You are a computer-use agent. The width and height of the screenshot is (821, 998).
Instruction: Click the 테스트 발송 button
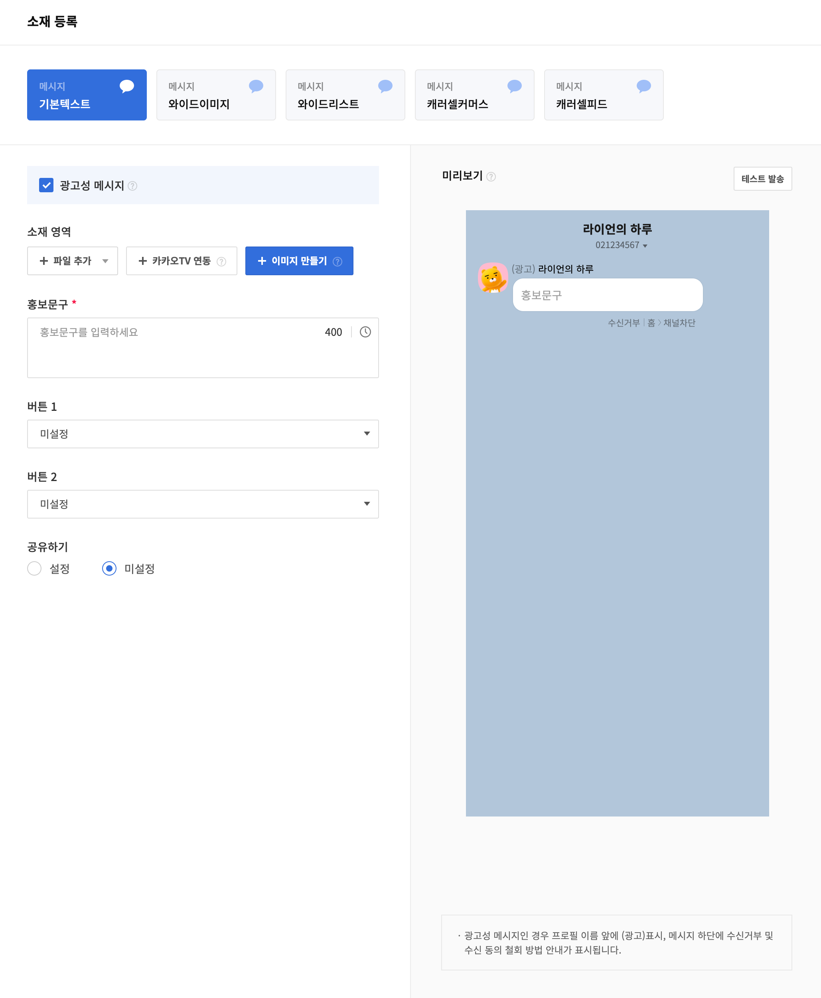pos(762,179)
